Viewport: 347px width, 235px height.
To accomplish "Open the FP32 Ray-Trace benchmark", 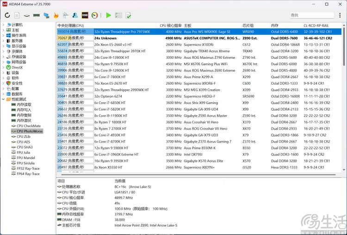I will (x=25, y=168).
